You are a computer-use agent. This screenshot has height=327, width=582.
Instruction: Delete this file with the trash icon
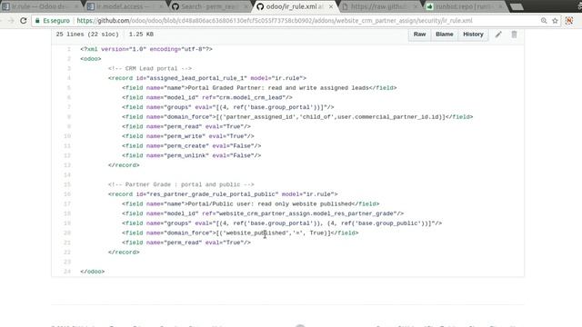point(514,35)
